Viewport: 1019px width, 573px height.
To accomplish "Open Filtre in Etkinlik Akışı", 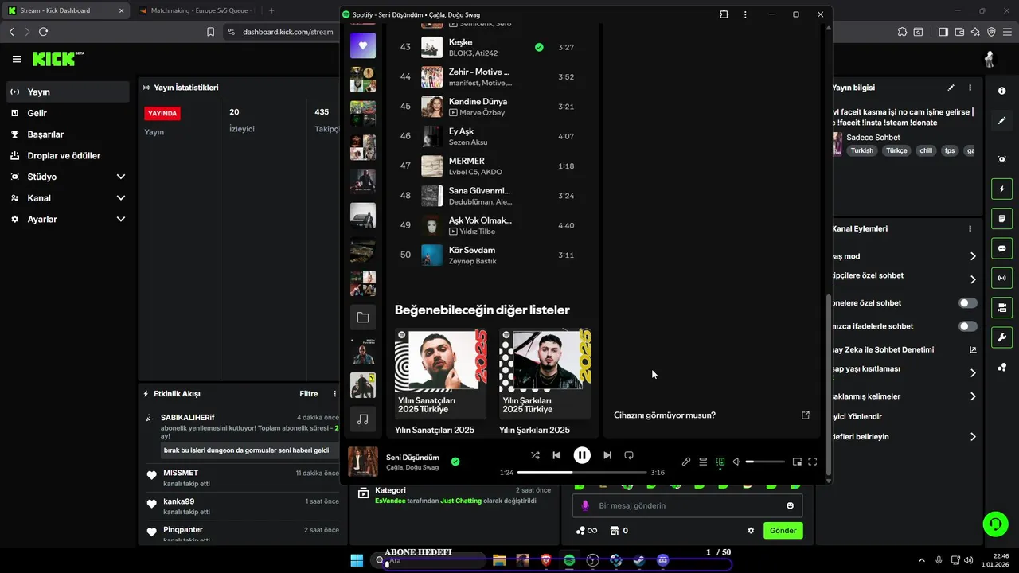I will pos(309,394).
